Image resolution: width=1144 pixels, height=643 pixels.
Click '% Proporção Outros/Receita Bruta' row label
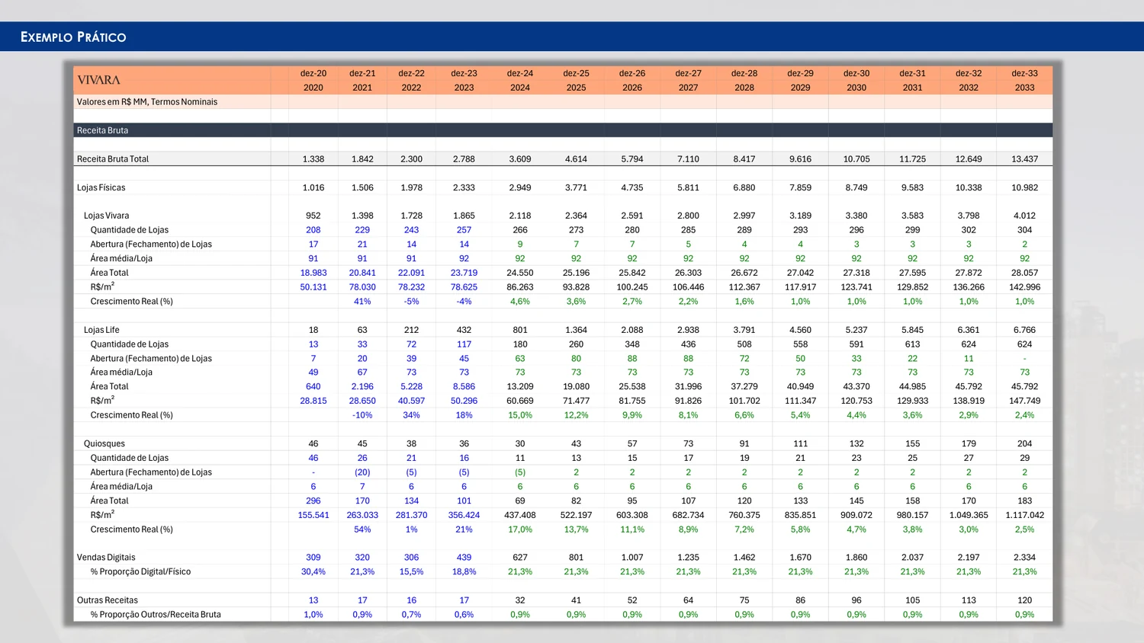pos(156,615)
